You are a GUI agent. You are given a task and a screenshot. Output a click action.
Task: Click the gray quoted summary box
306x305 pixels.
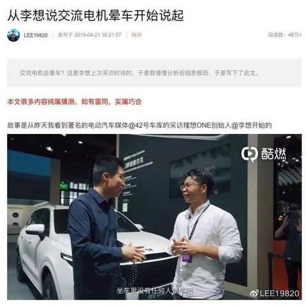[154, 73]
